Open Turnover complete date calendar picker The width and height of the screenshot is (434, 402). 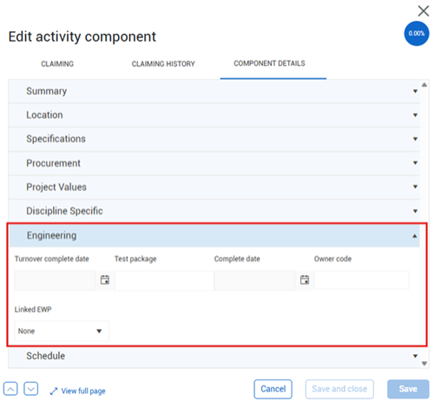pos(105,280)
